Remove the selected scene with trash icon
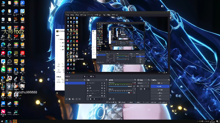 (x=70, y=99)
